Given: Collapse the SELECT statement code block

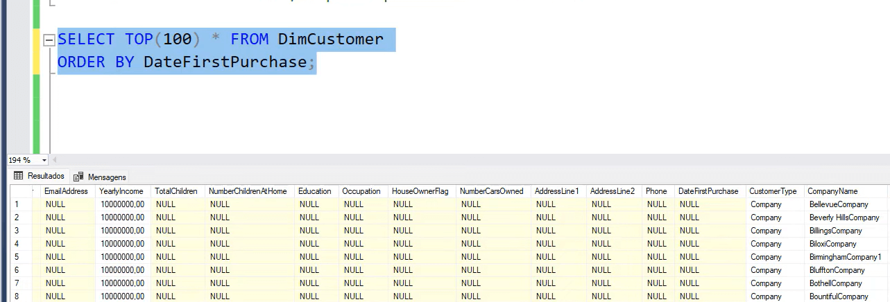Looking at the screenshot, I should 49,40.
